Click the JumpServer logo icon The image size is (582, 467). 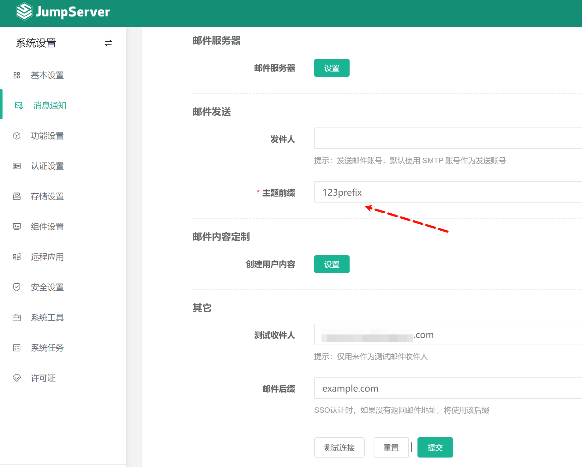[x=24, y=12]
